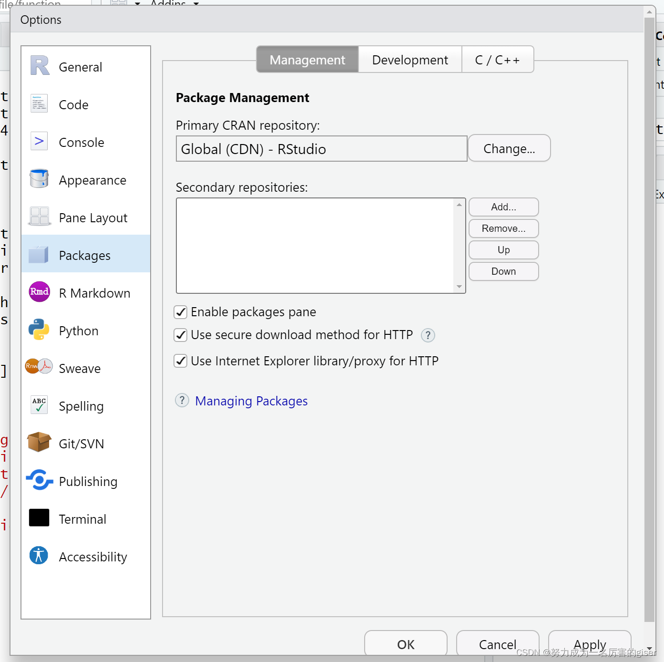Select the Accessibility label
664x662 pixels.
coord(93,557)
